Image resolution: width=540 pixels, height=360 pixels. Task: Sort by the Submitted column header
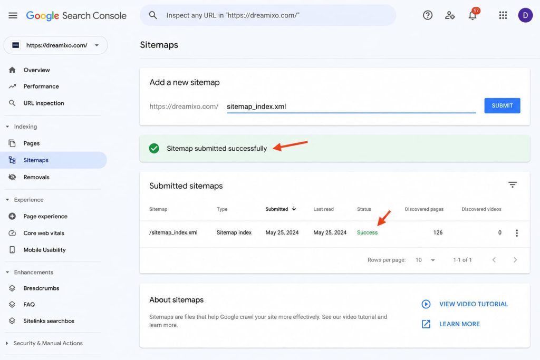click(x=281, y=209)
